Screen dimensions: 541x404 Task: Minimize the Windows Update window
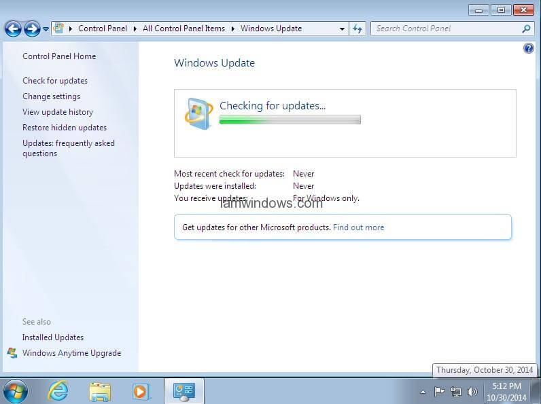(478, 10)
